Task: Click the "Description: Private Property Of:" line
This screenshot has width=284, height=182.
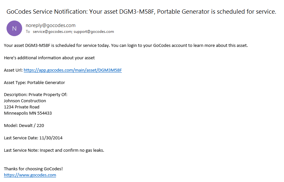Action: (x=35, y=95)
